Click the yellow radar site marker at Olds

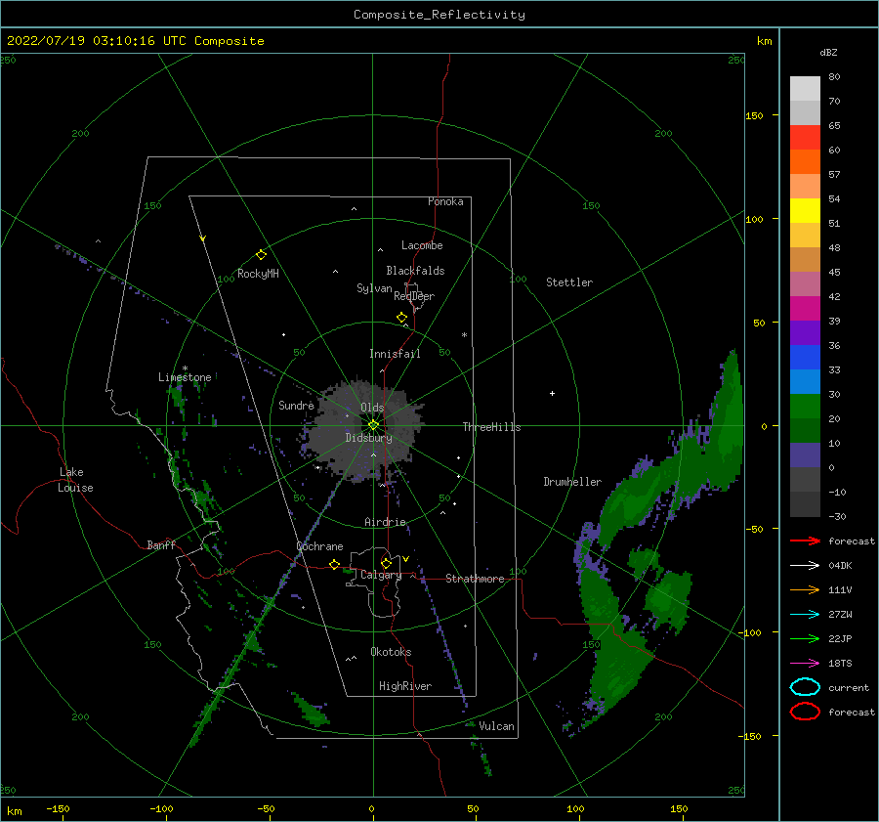pyautogui.click(x=373, y=425)
